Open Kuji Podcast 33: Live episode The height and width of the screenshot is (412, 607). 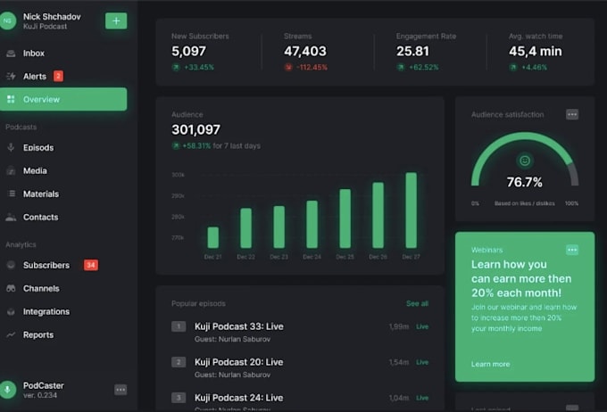pos(239,326)
